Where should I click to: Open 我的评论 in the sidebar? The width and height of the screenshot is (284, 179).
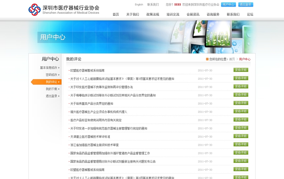pyautogui.click(x=51, y=82)
